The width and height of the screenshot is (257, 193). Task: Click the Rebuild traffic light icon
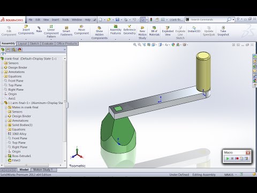[151, 20]
